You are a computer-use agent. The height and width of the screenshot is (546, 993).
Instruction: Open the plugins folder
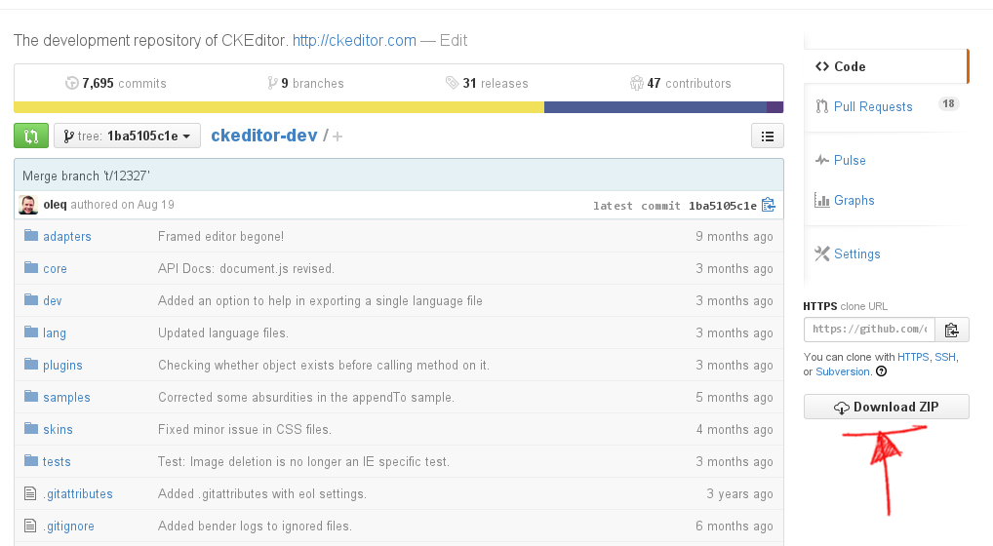click(62, 366)
